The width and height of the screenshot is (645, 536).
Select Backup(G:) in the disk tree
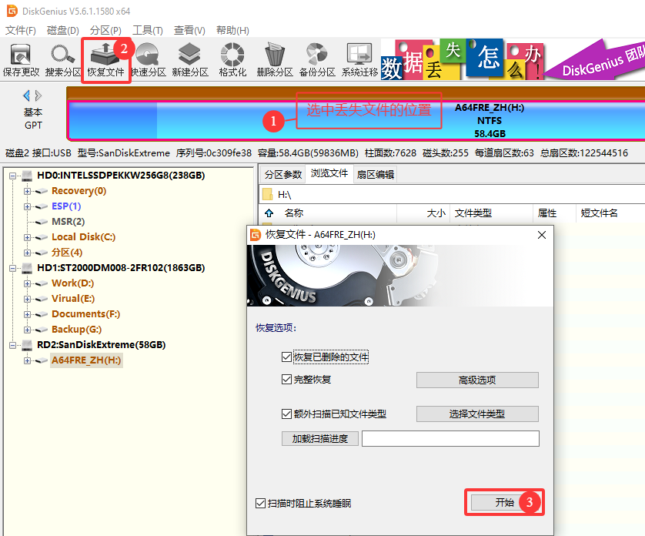click(x=76, y=330)
